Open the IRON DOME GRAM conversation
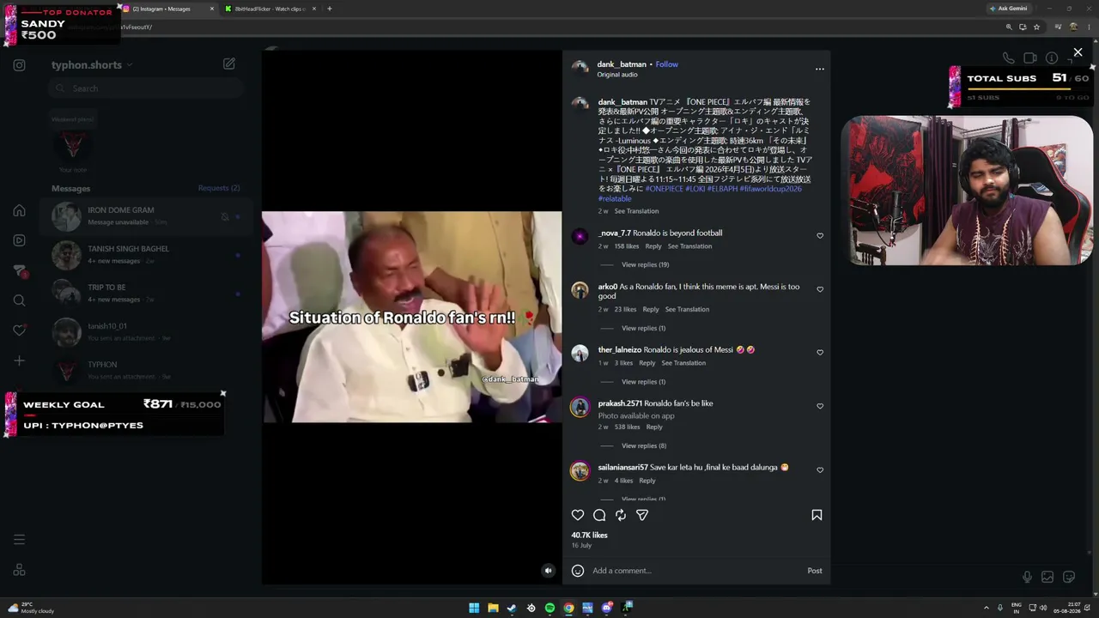 click(146, 216)
